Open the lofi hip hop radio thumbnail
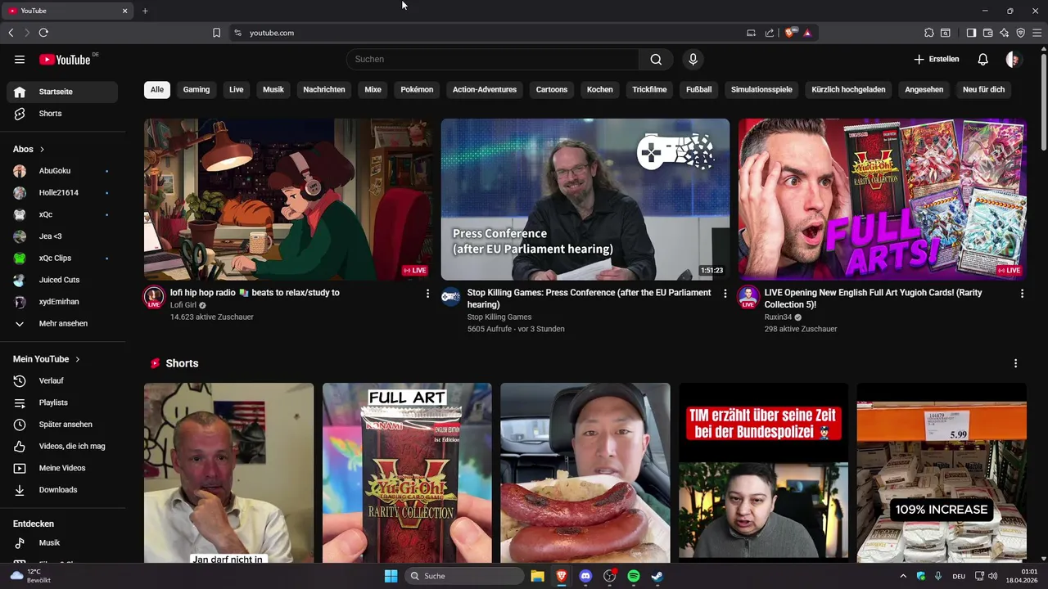 click(288, 200)
